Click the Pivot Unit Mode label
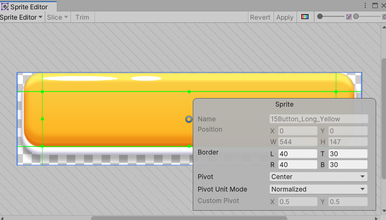 click(x=222, y=190)
